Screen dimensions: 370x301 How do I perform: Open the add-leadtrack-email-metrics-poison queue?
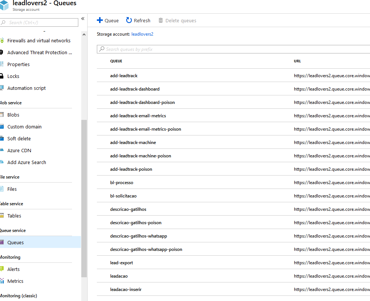coord(145,129)
